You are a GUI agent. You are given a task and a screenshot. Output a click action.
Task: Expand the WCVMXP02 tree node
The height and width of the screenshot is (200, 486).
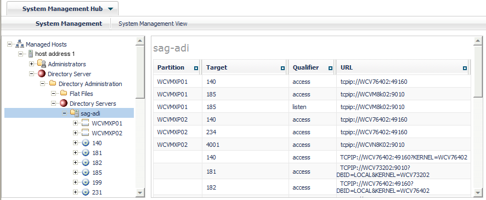tap(75, 133)
